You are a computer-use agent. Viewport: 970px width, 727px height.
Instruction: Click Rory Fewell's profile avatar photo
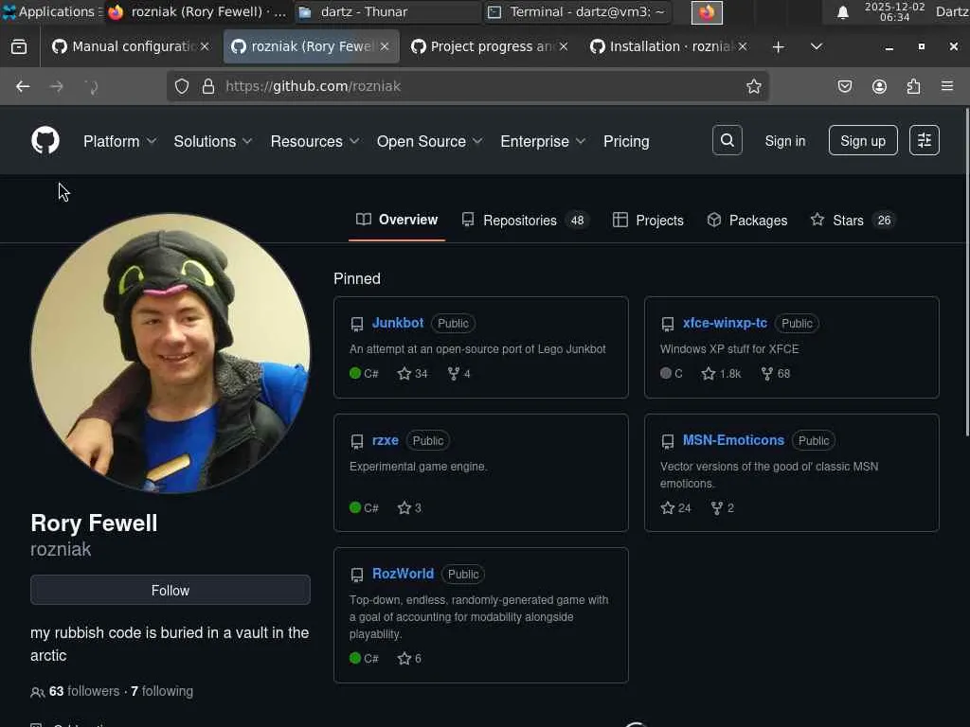point(171,353)
